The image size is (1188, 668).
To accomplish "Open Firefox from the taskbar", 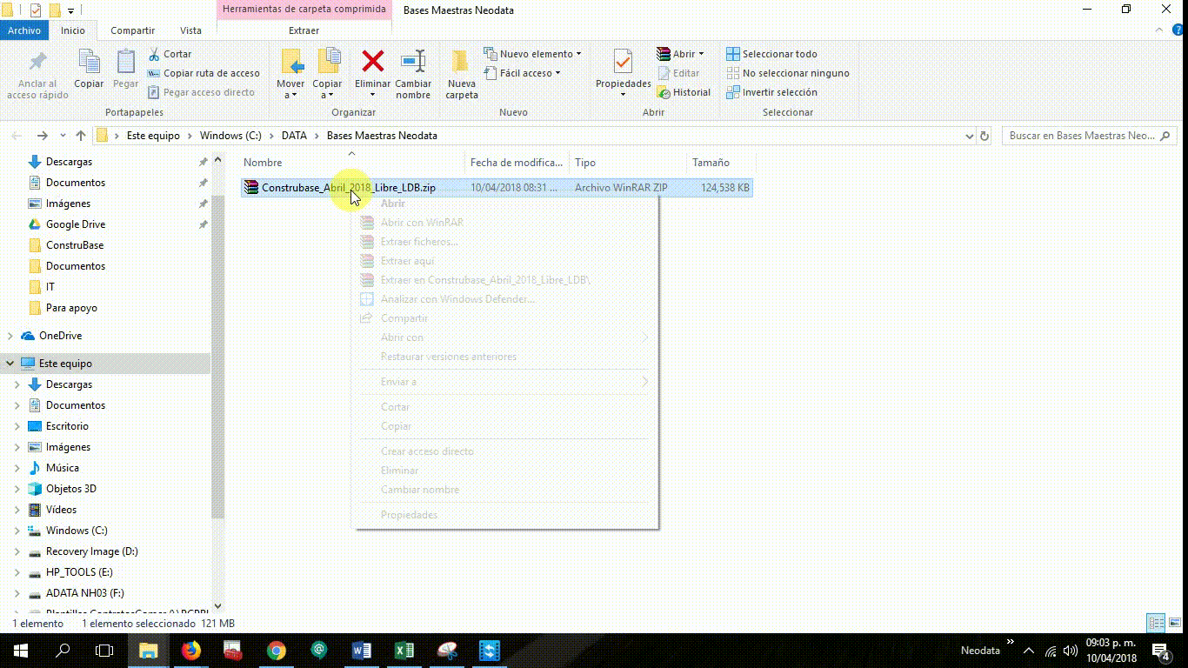I will 190,651.
